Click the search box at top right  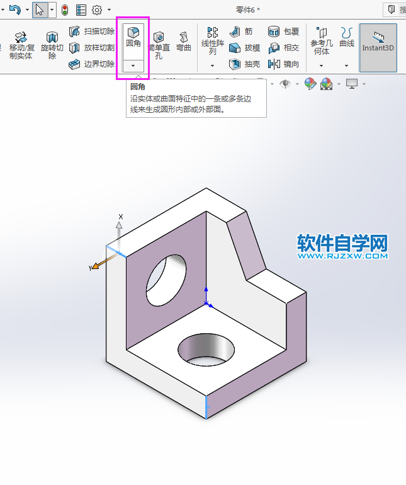[395, 9]
